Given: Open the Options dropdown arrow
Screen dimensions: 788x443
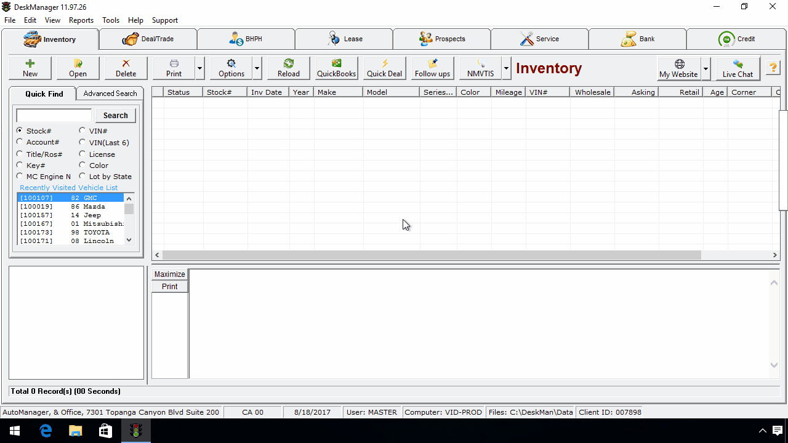Looking at the screenshot, I should click(257, 68).
